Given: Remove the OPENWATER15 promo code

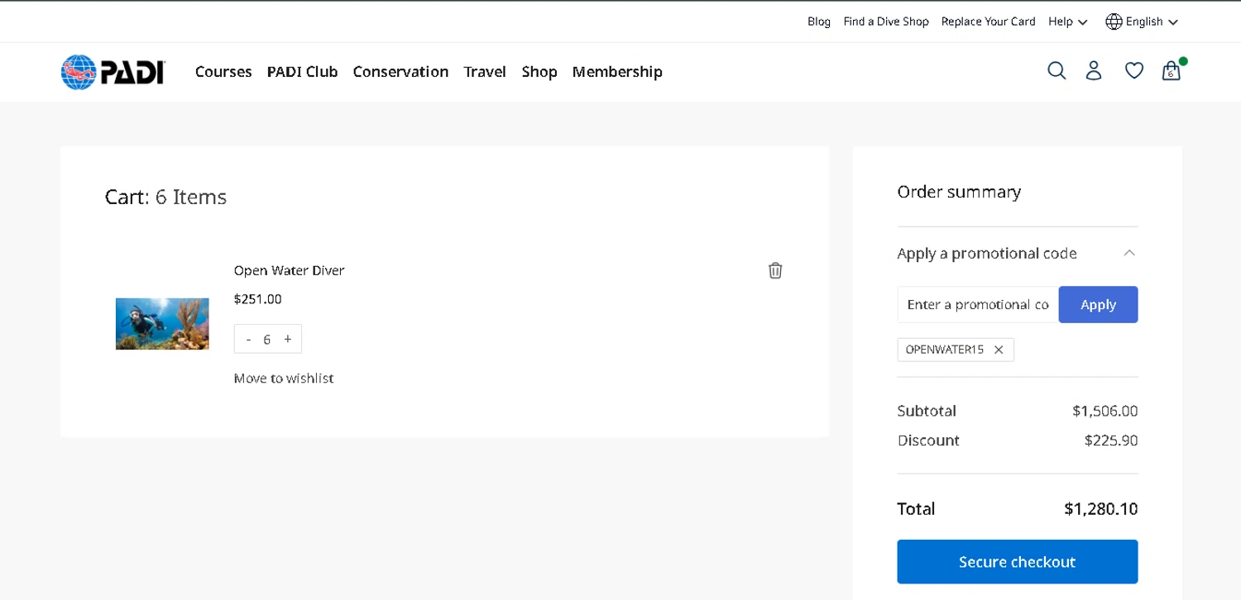Looking at the screenshot, I should pyautogui.click(x=999, y=350).
